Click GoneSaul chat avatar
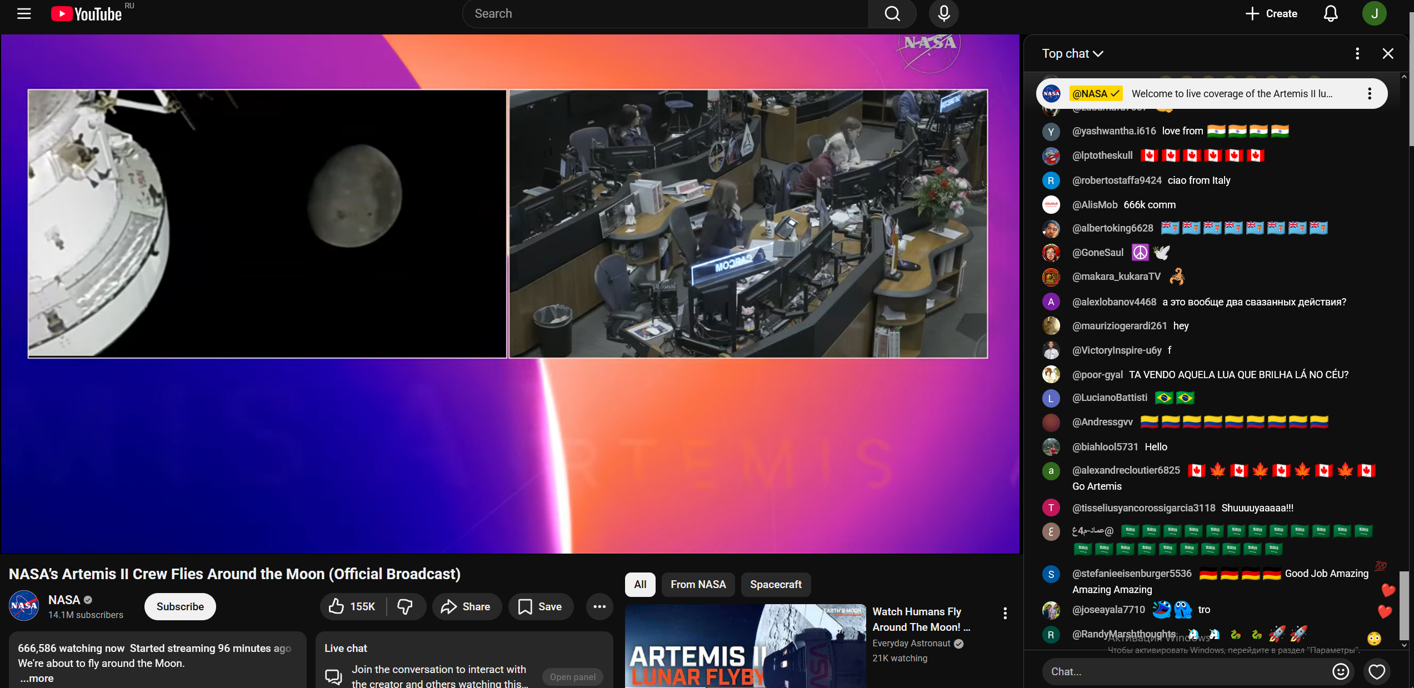The height and width of the screenshot is (688, 1414). coord(1051,253)
